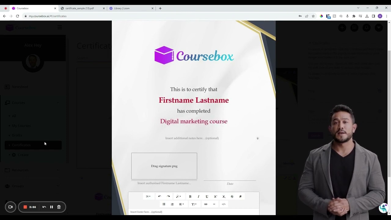Click the Date placeholder on certificate

(x=230, y=184)
